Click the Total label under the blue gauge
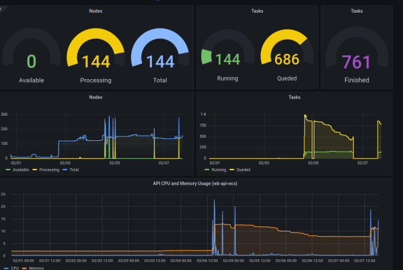Viewport: 403px width, 270px height. coord(160,80)
